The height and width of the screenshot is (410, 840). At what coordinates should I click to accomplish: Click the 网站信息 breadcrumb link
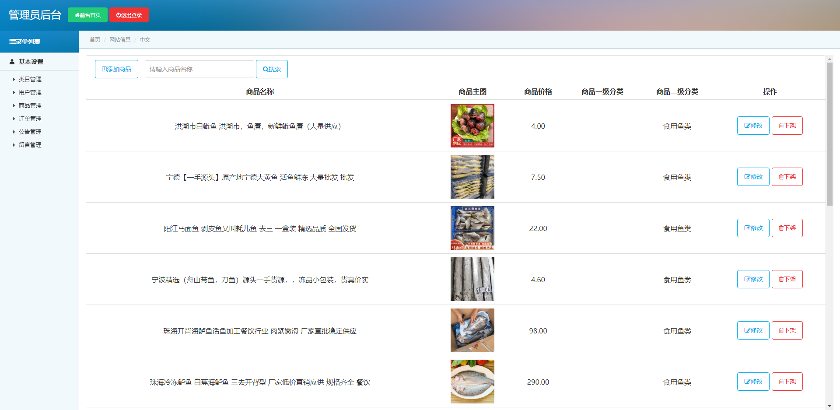[120, 40]
